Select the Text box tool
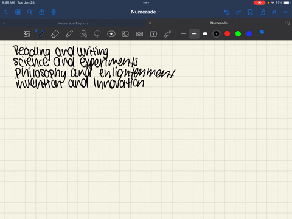The image size is (292, 219). [x=153, y=34]
